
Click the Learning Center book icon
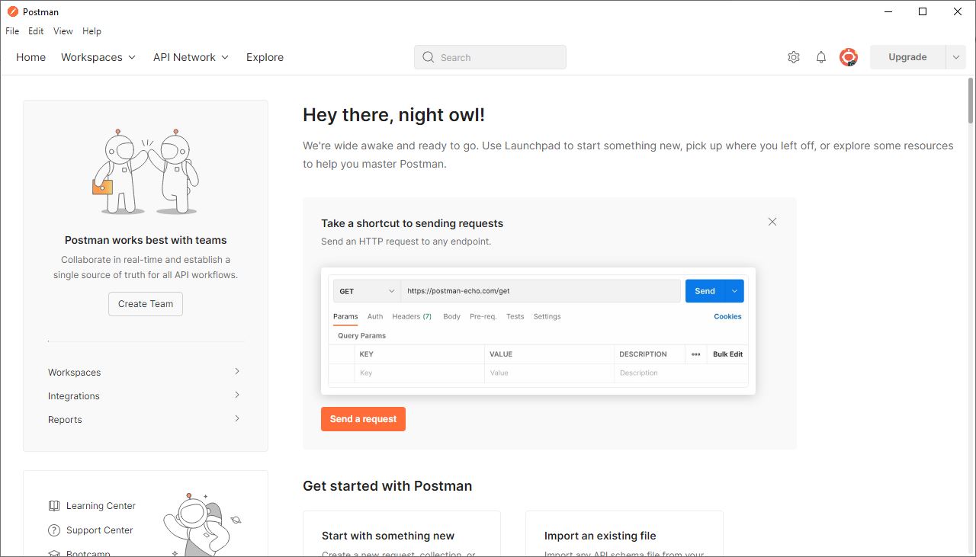54,506
